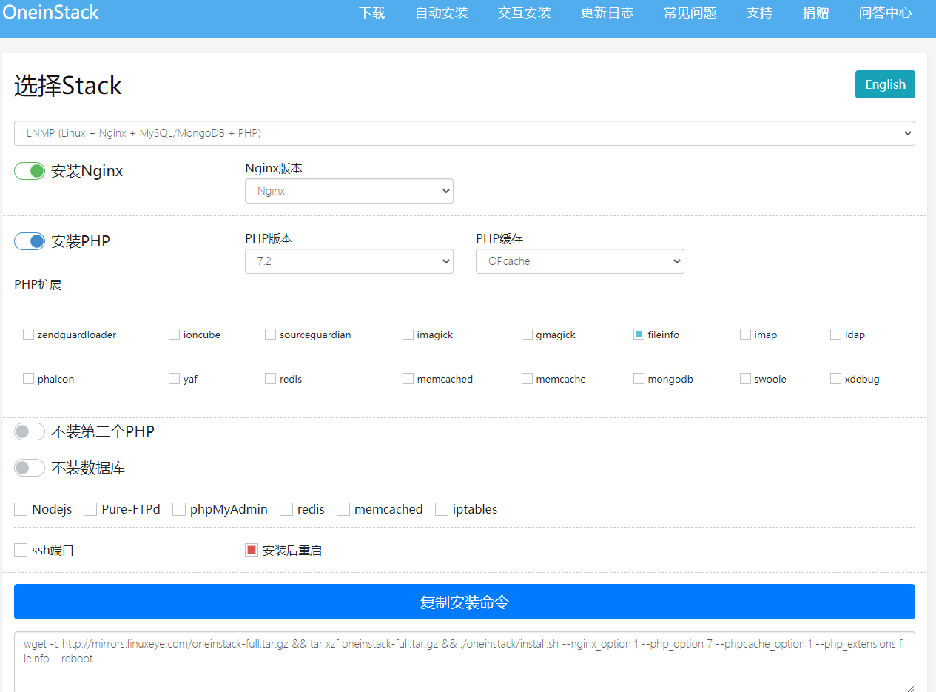The height and width of the screenshot is (692, 936).
Task: Open the 下载 menu item
Action: pyautogui.click(x=372, y=13)
